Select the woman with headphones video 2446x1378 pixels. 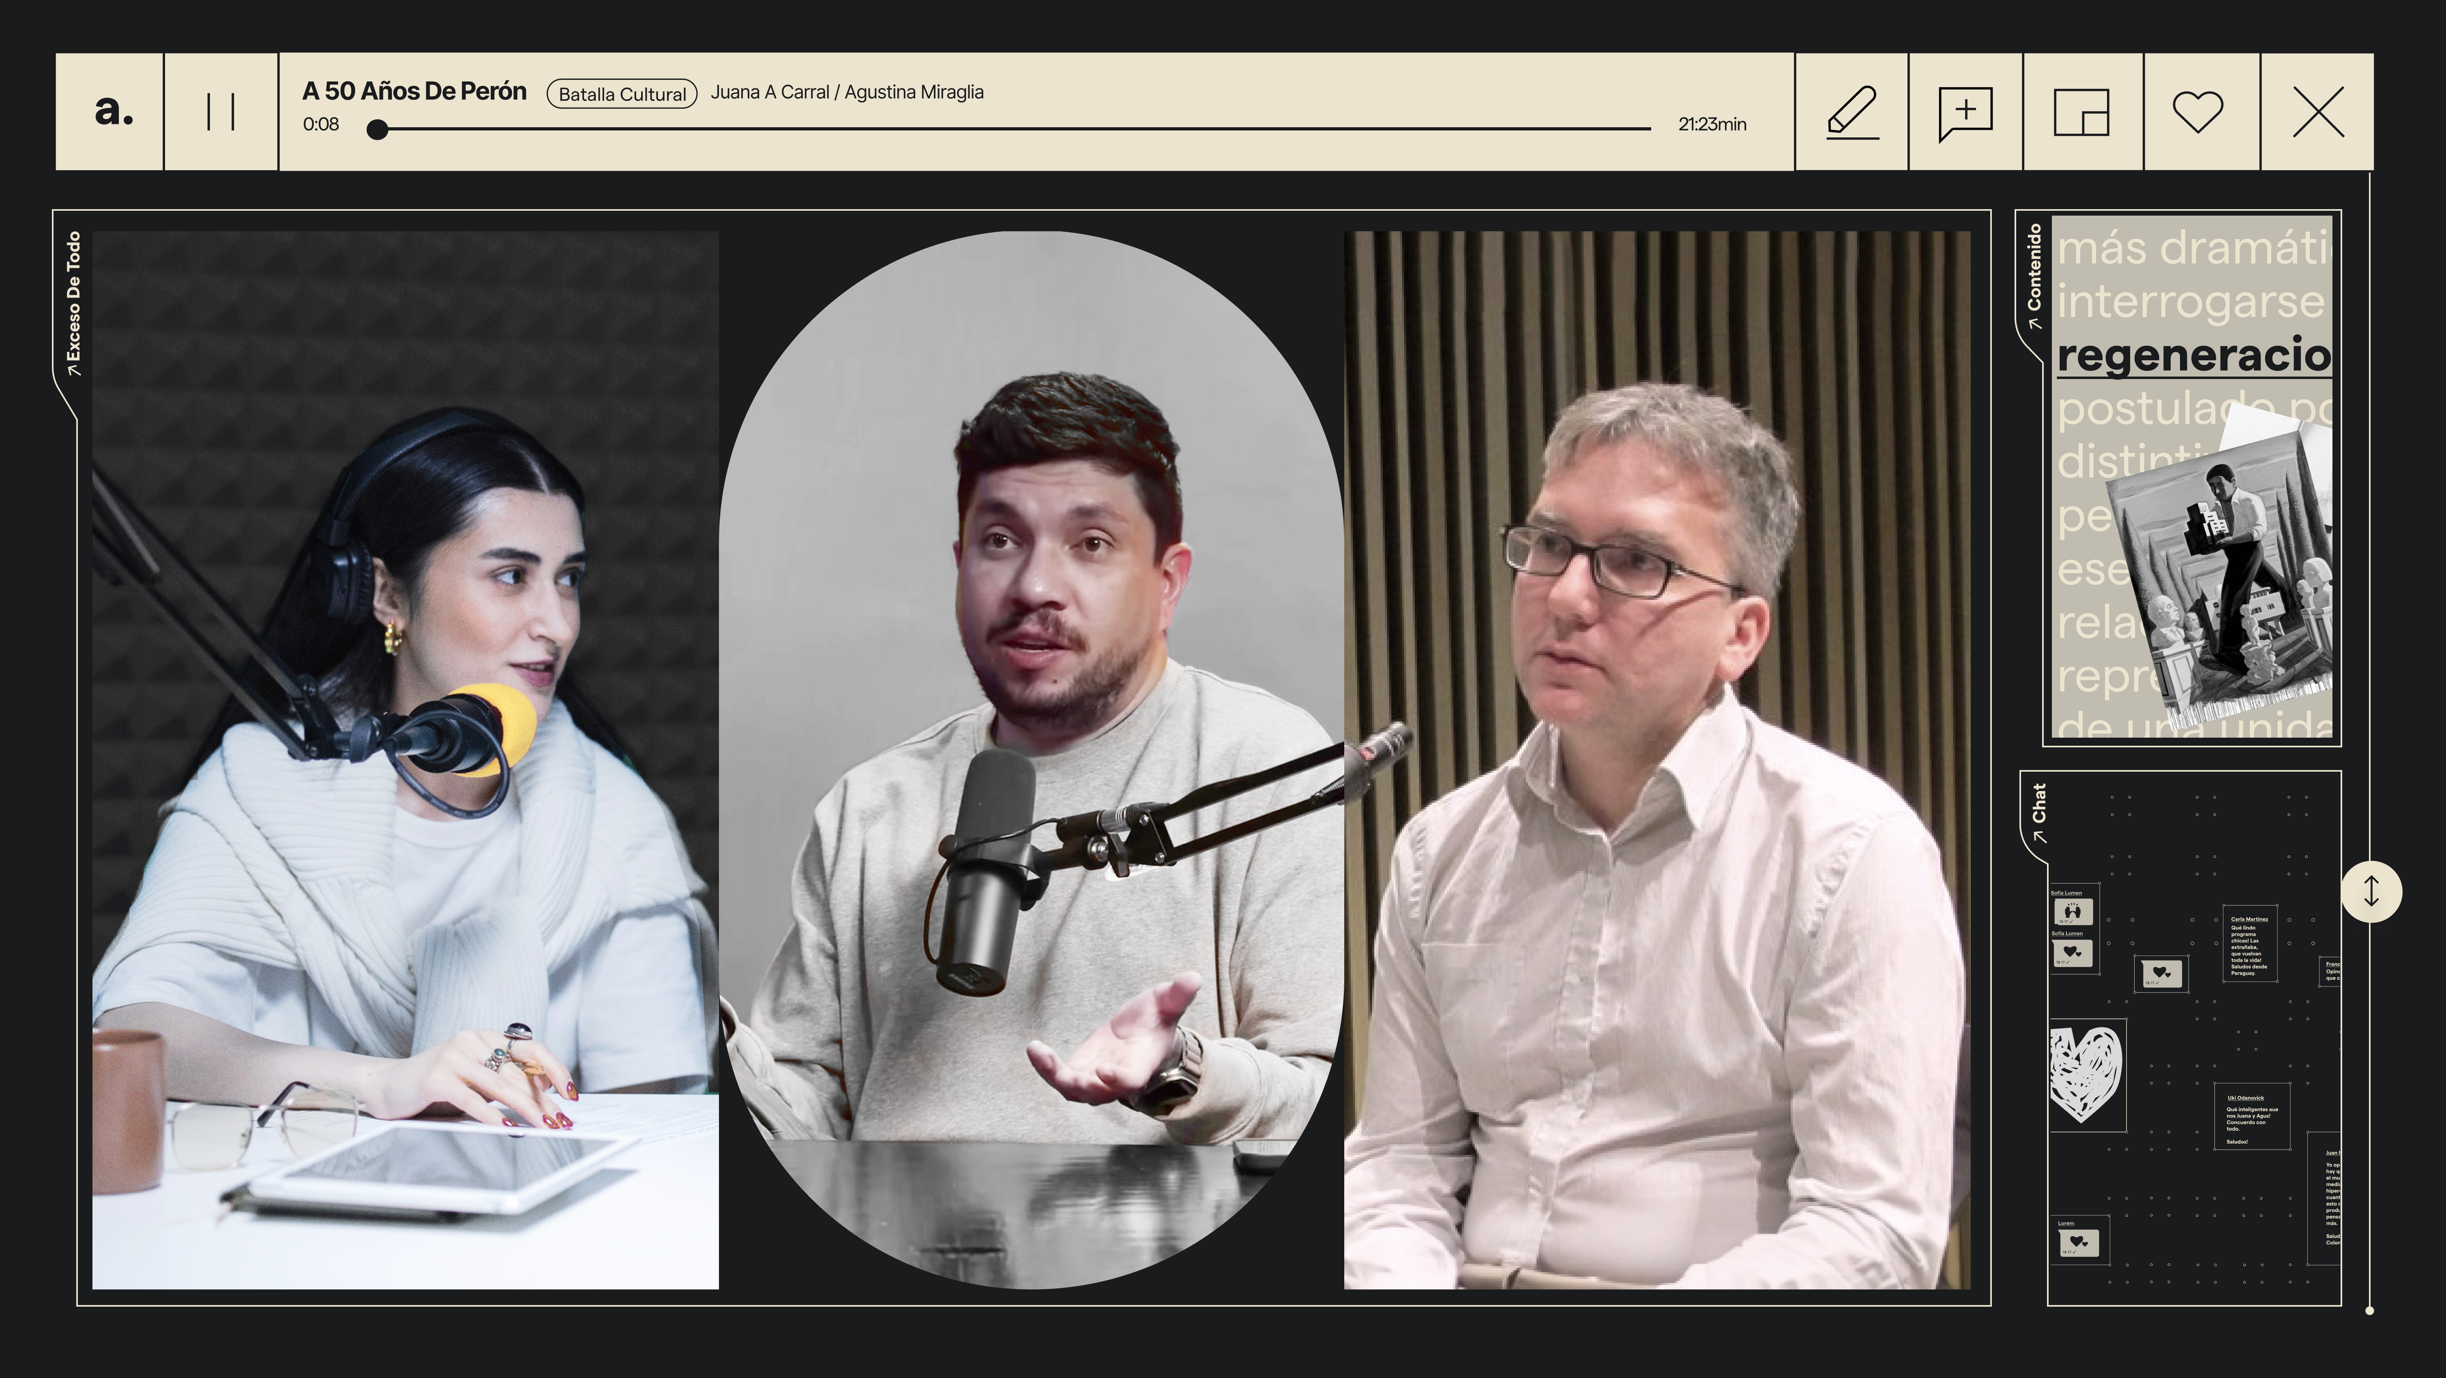pyautogui.click(x=406, y=760)
